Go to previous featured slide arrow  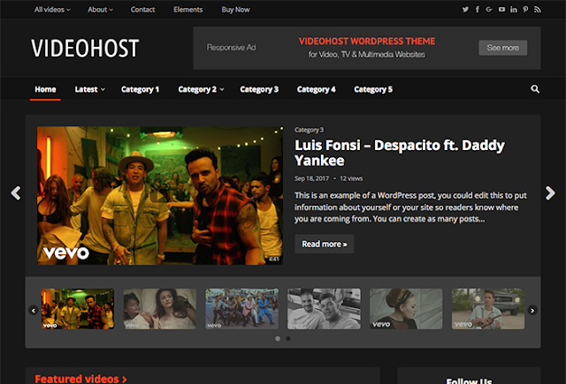pos(16,193)
